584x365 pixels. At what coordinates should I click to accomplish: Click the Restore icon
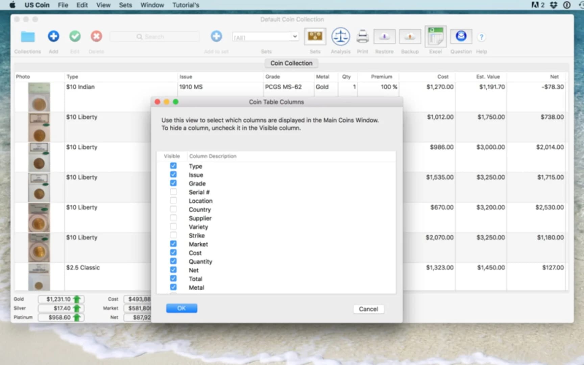click(384, 36)
